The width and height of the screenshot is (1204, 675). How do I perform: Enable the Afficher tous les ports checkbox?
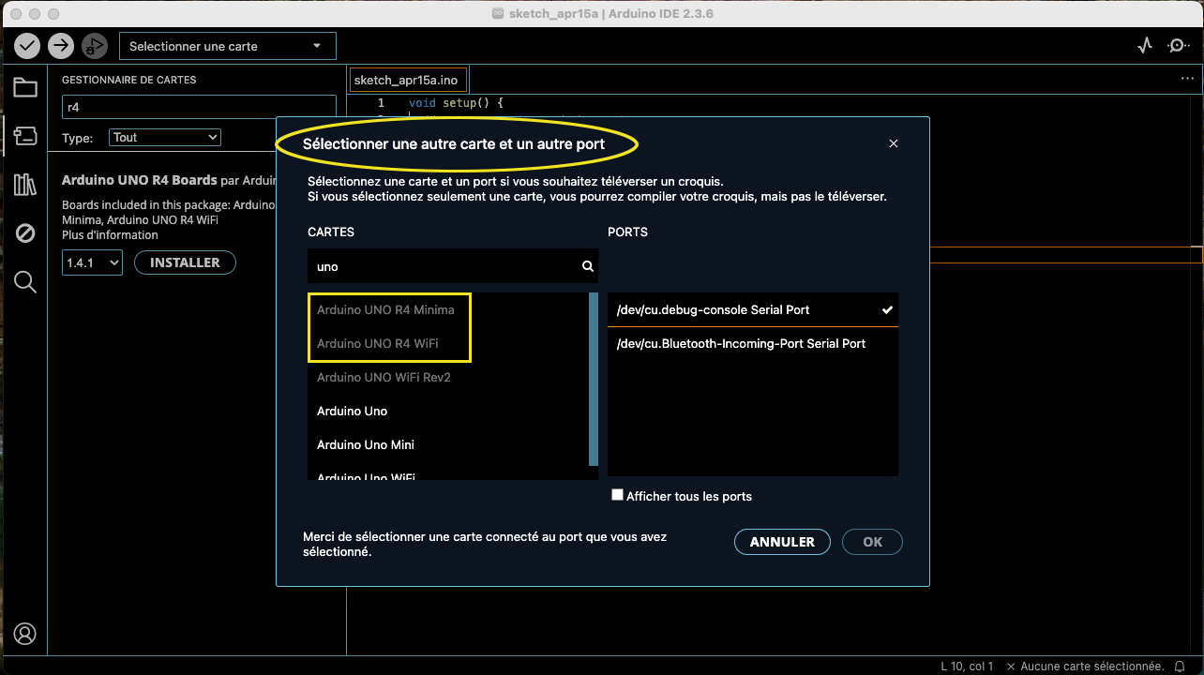[617, 495]
